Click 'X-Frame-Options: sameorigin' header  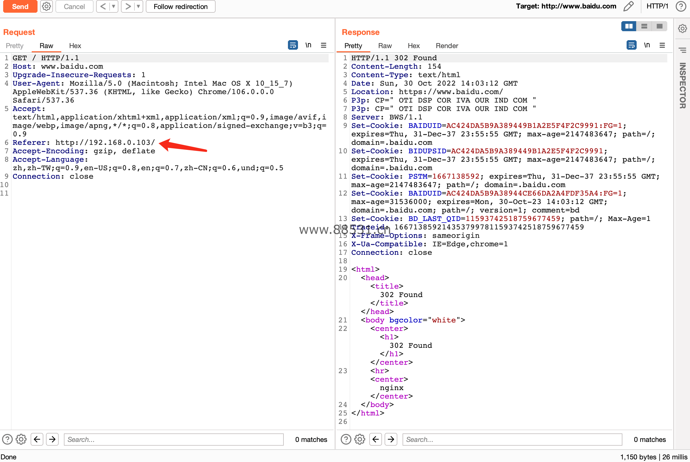pos(415,236)
